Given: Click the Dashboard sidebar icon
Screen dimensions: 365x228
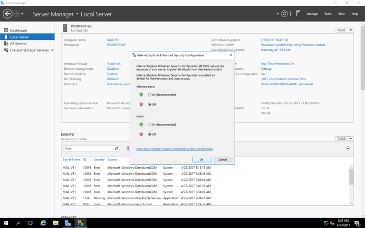Looking at the screenshot, I should [x=6, y=30].
